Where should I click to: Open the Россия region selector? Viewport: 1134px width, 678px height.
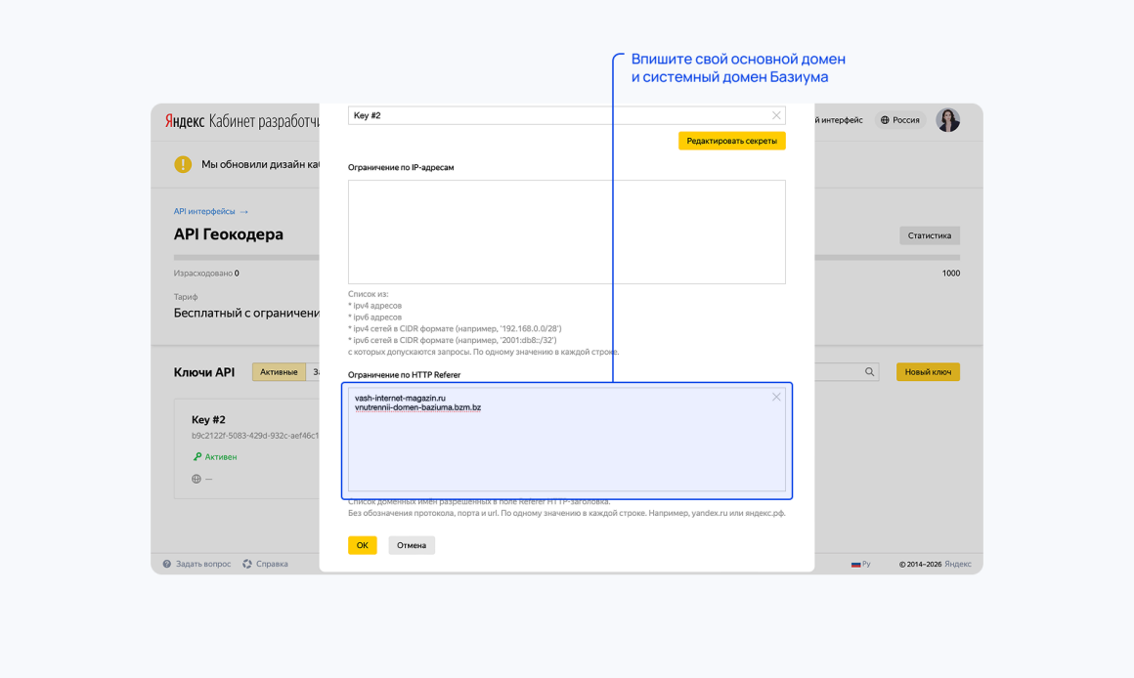(x=900, y=120)
